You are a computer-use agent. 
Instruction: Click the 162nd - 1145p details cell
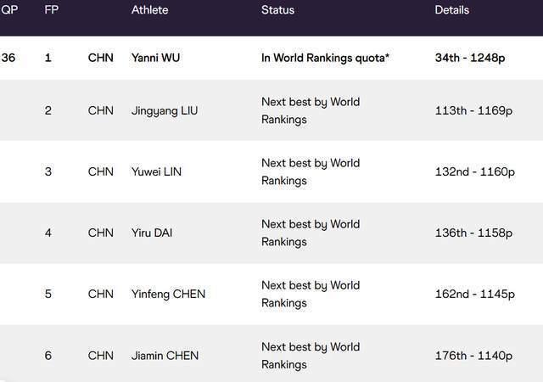[x=475, y=295]
